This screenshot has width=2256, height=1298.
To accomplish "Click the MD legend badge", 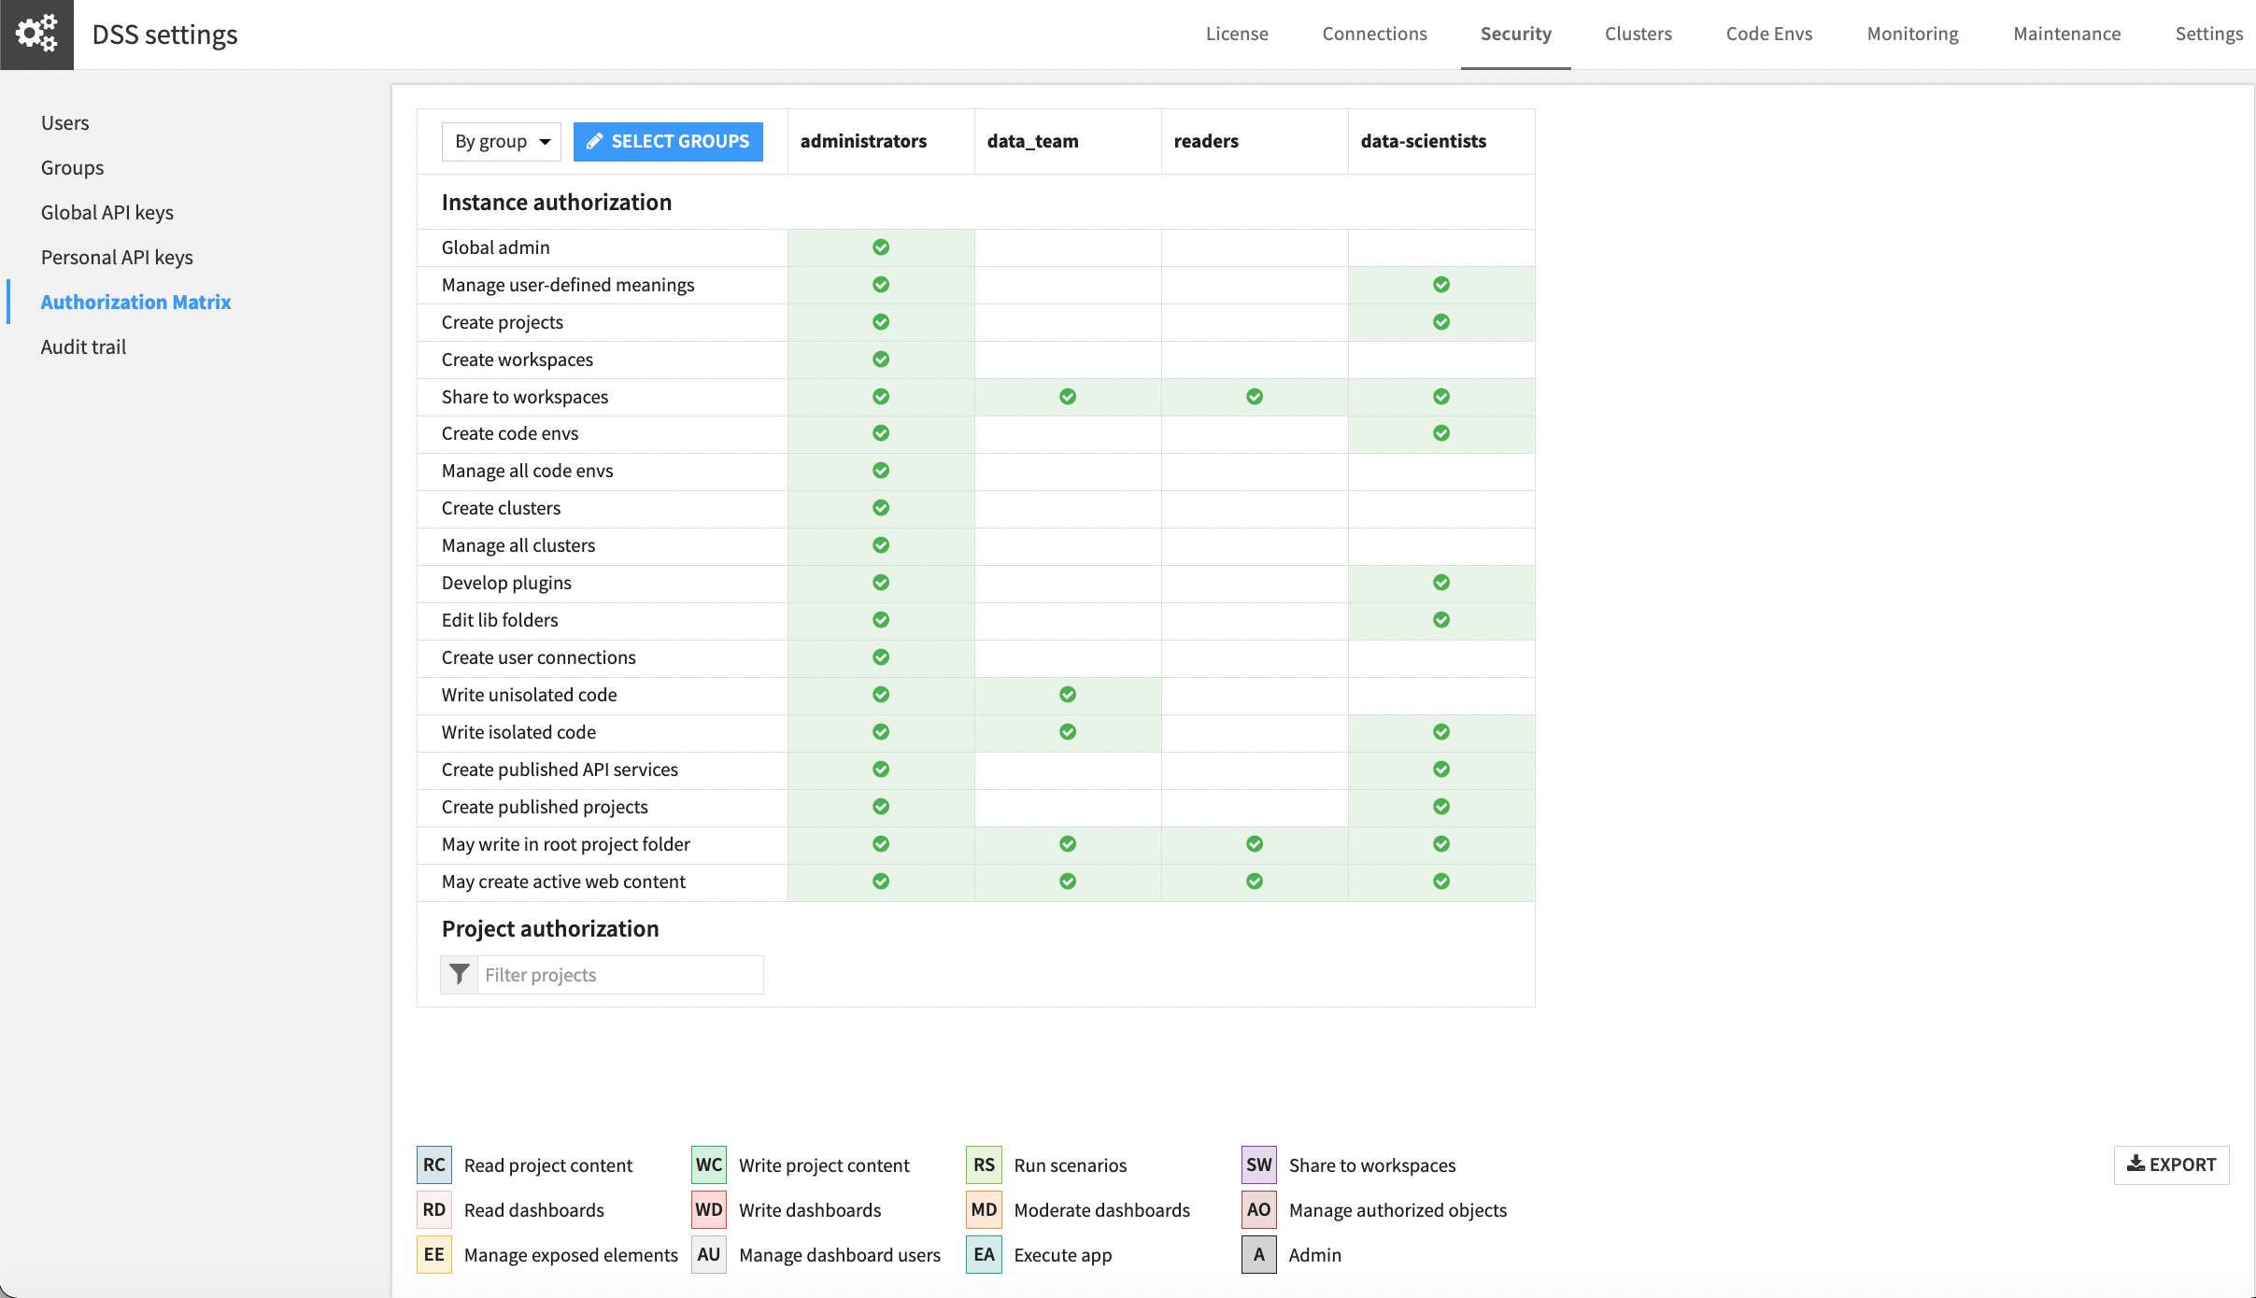I will click(984, 1209).
